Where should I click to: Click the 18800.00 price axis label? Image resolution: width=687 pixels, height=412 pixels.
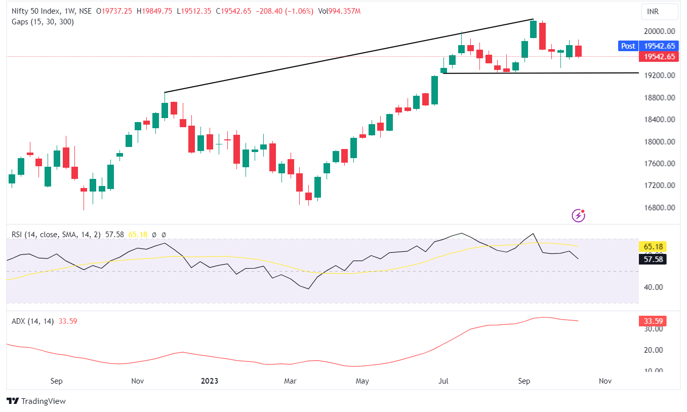pyautogui.click(x=660, y=97)
